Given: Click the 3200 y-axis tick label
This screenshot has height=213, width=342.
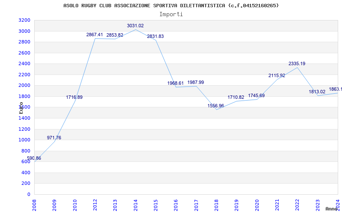Looking at the screenshot, I should pos(24,20).
